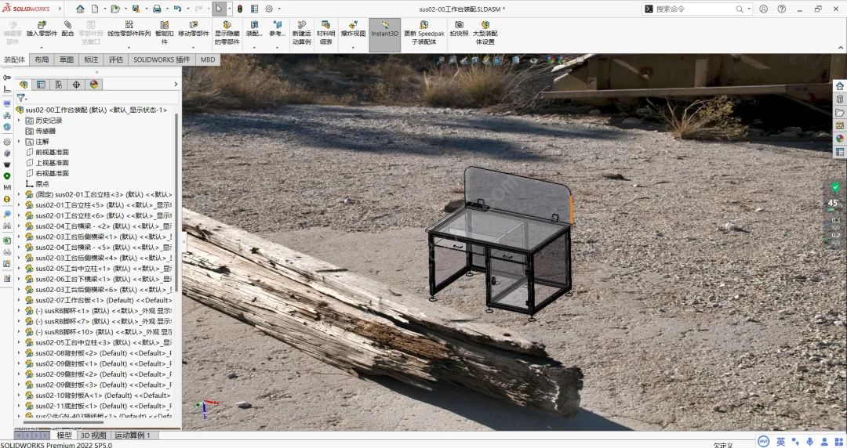Screen dimensions: 847x448
Task: Open Smart Fasteners (智能扣件)
Action: click(x=165, y=25)
